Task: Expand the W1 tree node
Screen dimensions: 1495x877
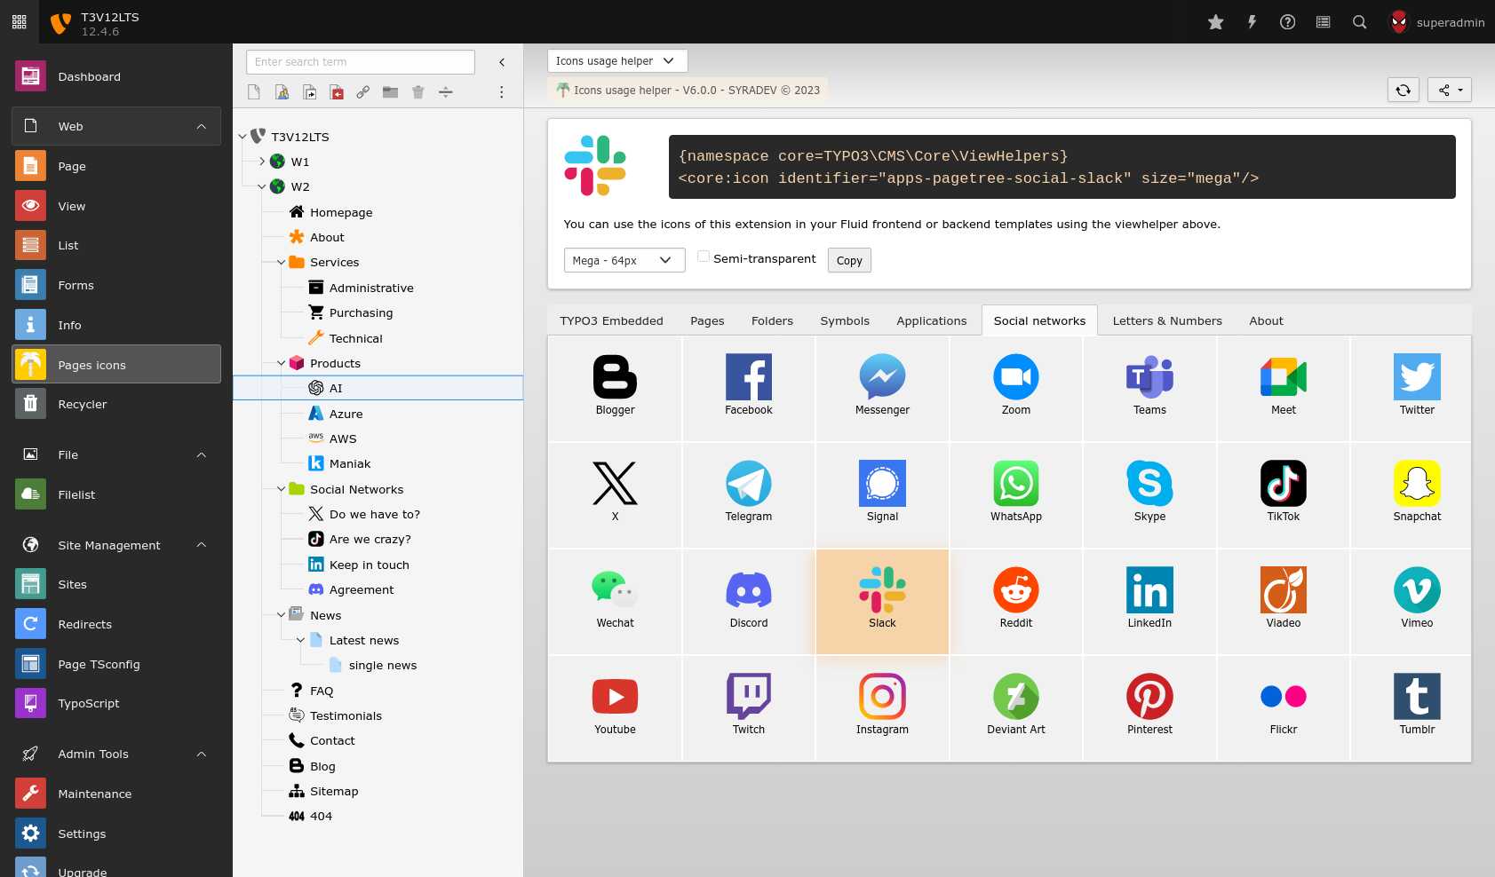Action: pyautogui.click(x=262, y=162)
